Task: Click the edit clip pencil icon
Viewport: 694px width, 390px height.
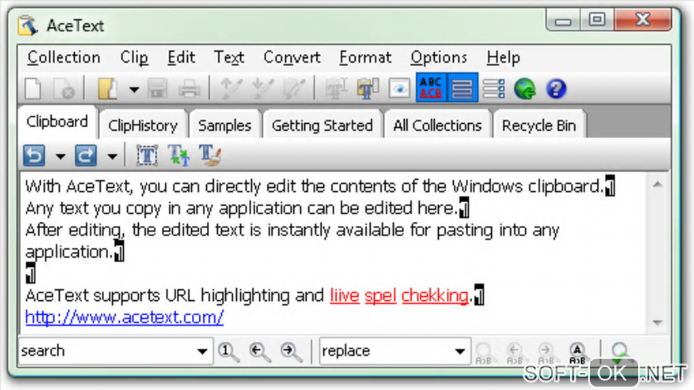Action: coord(295,88)
